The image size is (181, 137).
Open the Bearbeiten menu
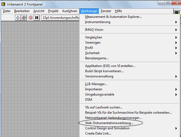click(22, 11)
